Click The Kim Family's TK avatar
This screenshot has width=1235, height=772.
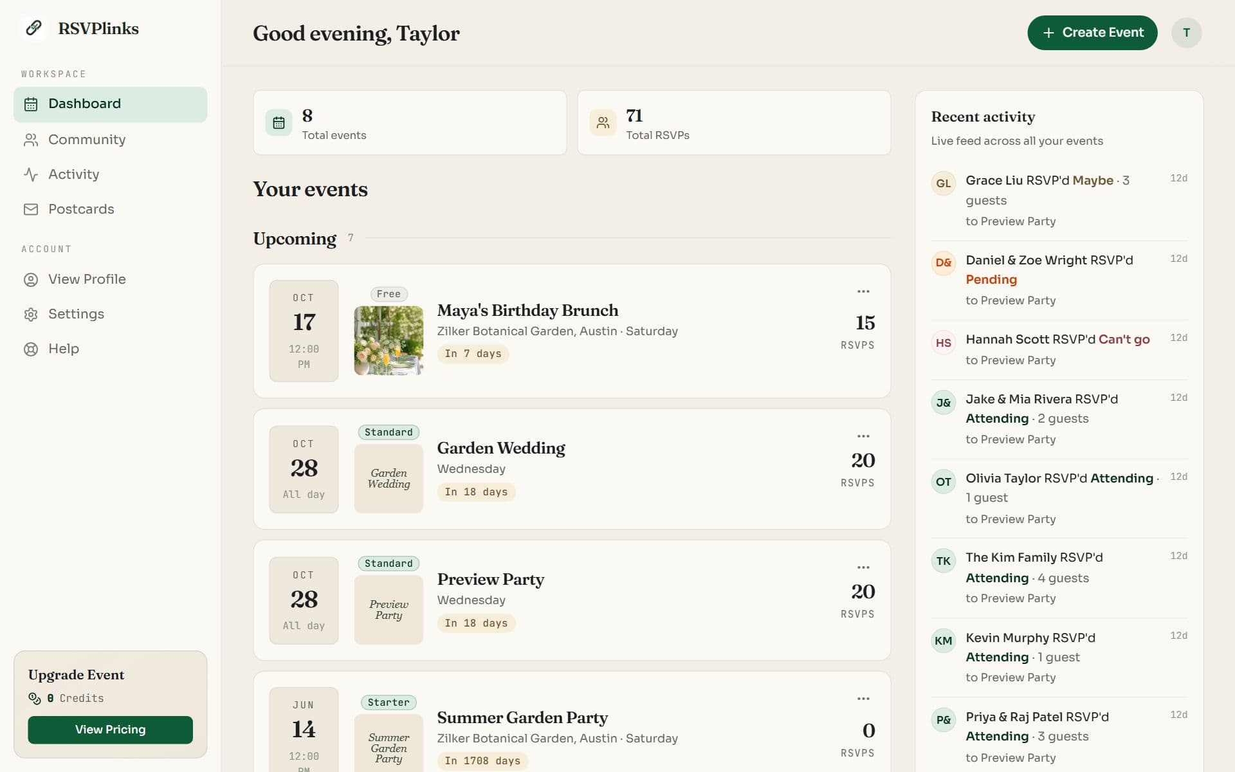(943, 561)
